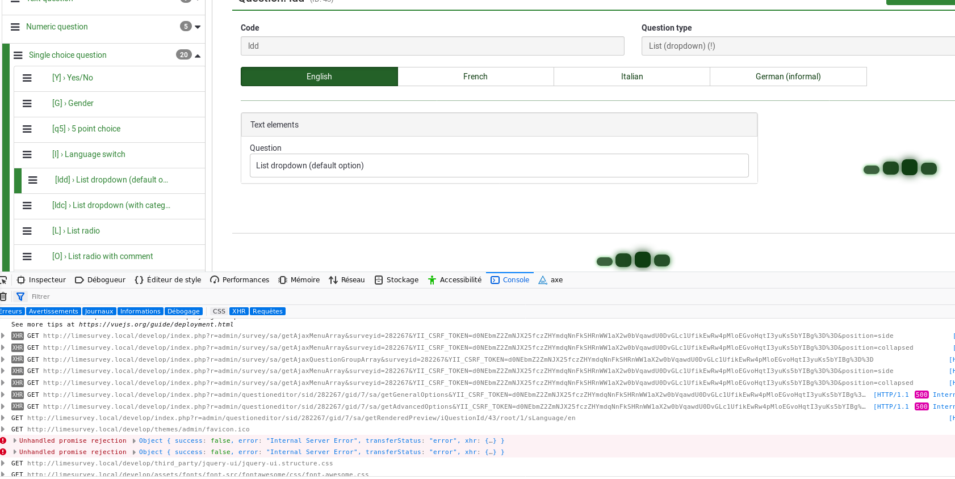955x479 pixels.
Task: Click hamburger icon beside Numeric question group
Action: (15, 27)
